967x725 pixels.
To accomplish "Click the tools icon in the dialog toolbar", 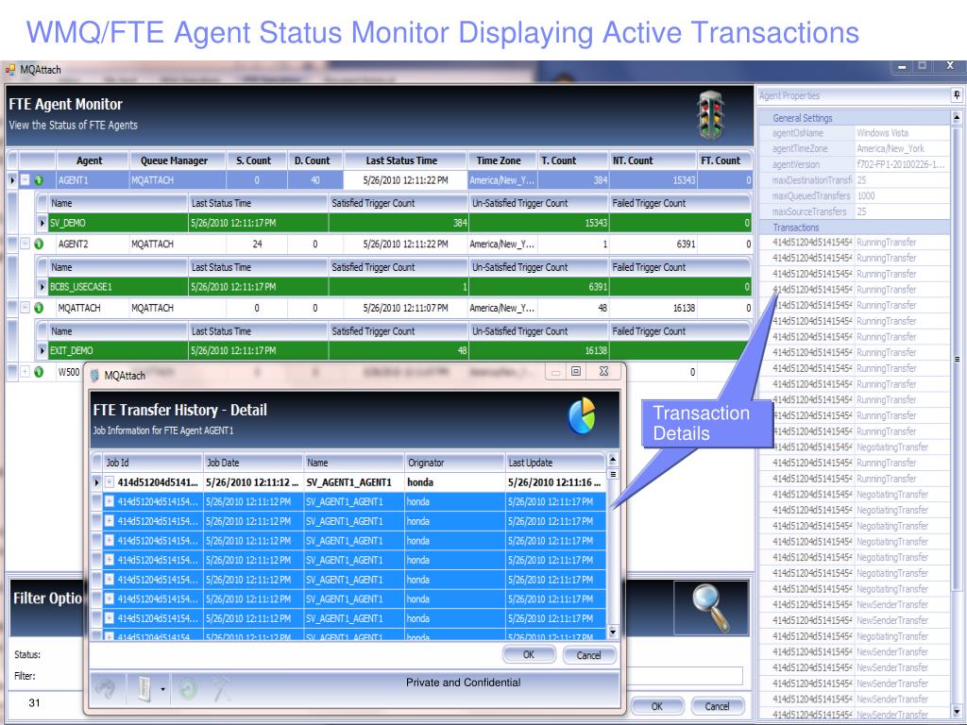I will tap(222, 688).
